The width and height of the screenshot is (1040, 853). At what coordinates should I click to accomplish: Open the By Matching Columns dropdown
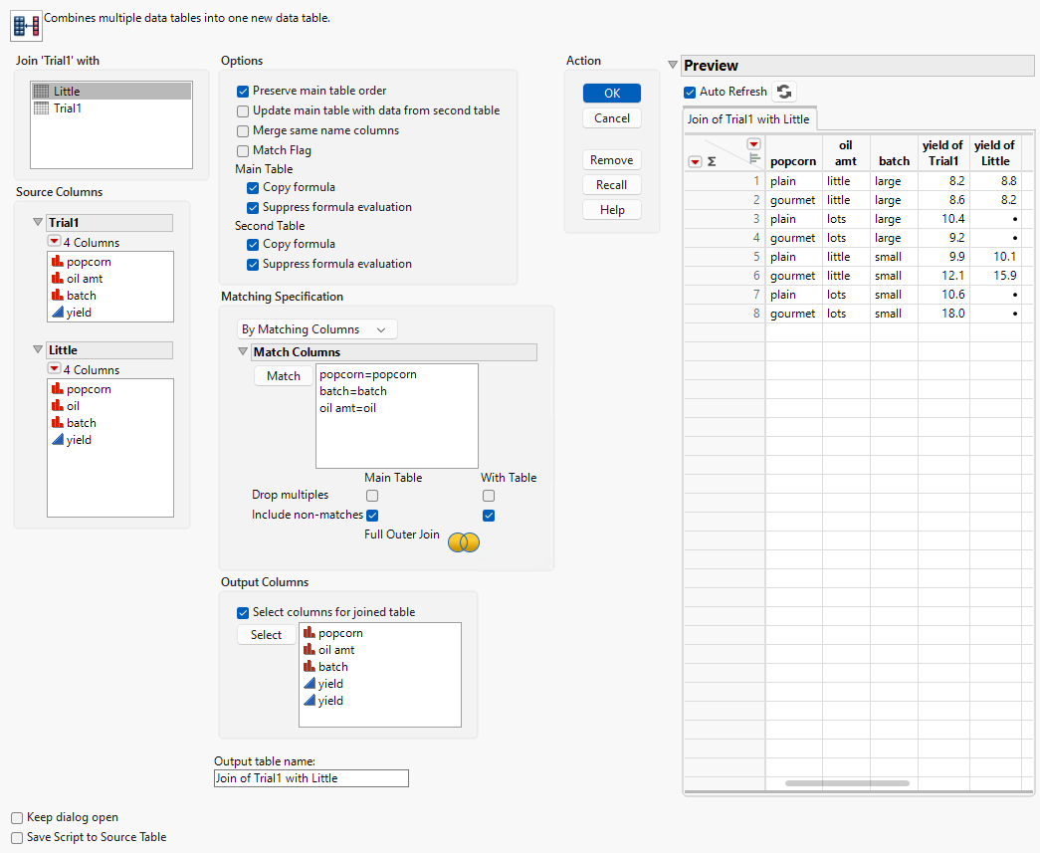click(x=315, y=329)
